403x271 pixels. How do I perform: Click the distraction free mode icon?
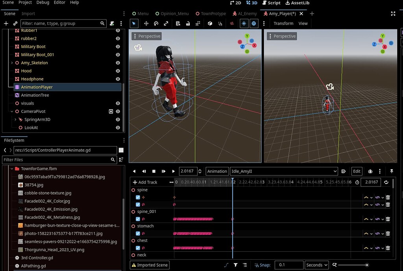pyautogui.click(x=393, y=14)
